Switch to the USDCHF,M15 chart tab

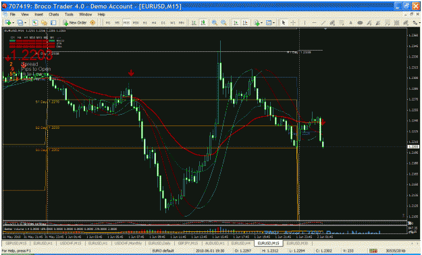[x=70, y=243]
